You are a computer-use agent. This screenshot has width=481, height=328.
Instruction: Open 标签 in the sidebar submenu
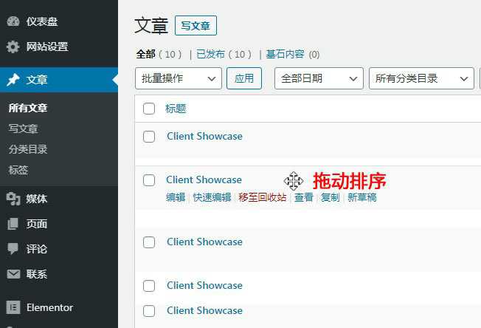(x=18, y=170)
